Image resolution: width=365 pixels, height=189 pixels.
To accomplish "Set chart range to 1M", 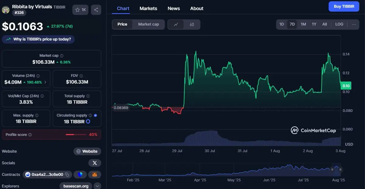I will [303, 24].
